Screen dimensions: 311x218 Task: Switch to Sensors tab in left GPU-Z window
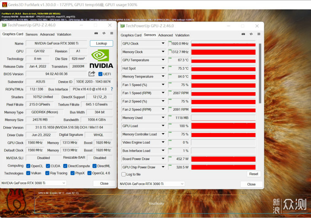pos(32,34)
